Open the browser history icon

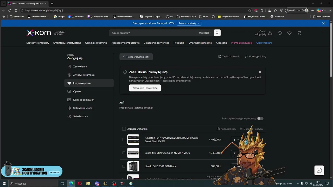282,10
